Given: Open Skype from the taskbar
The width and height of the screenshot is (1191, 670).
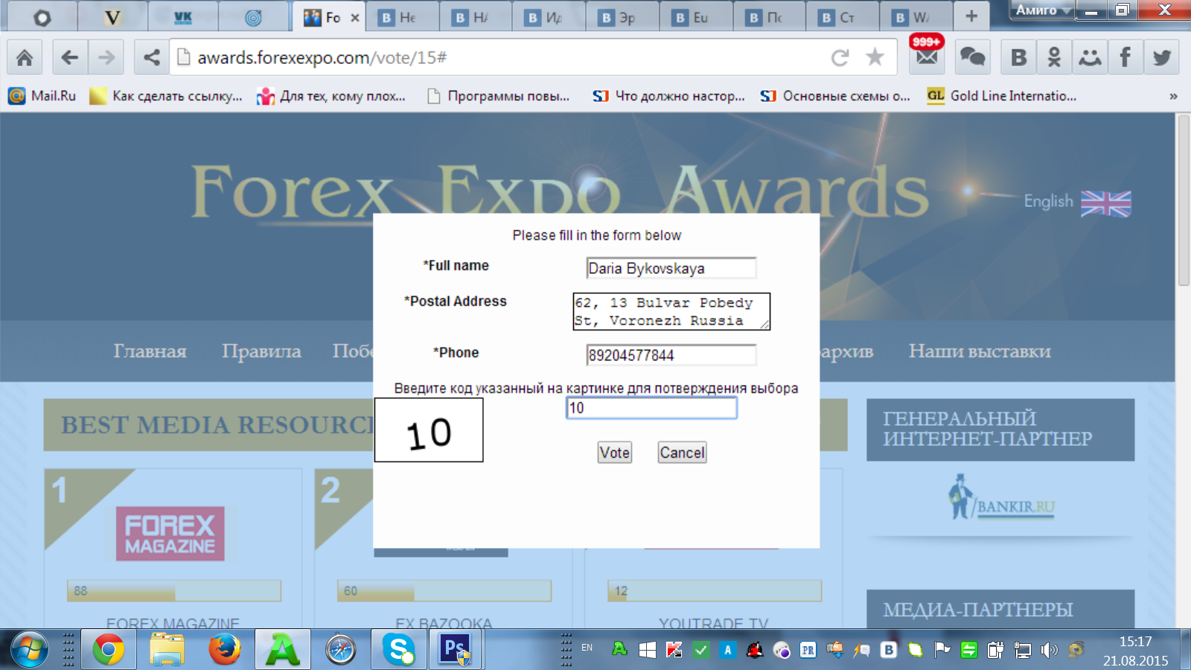Looking at the screenshot, I should coord(399,650).
